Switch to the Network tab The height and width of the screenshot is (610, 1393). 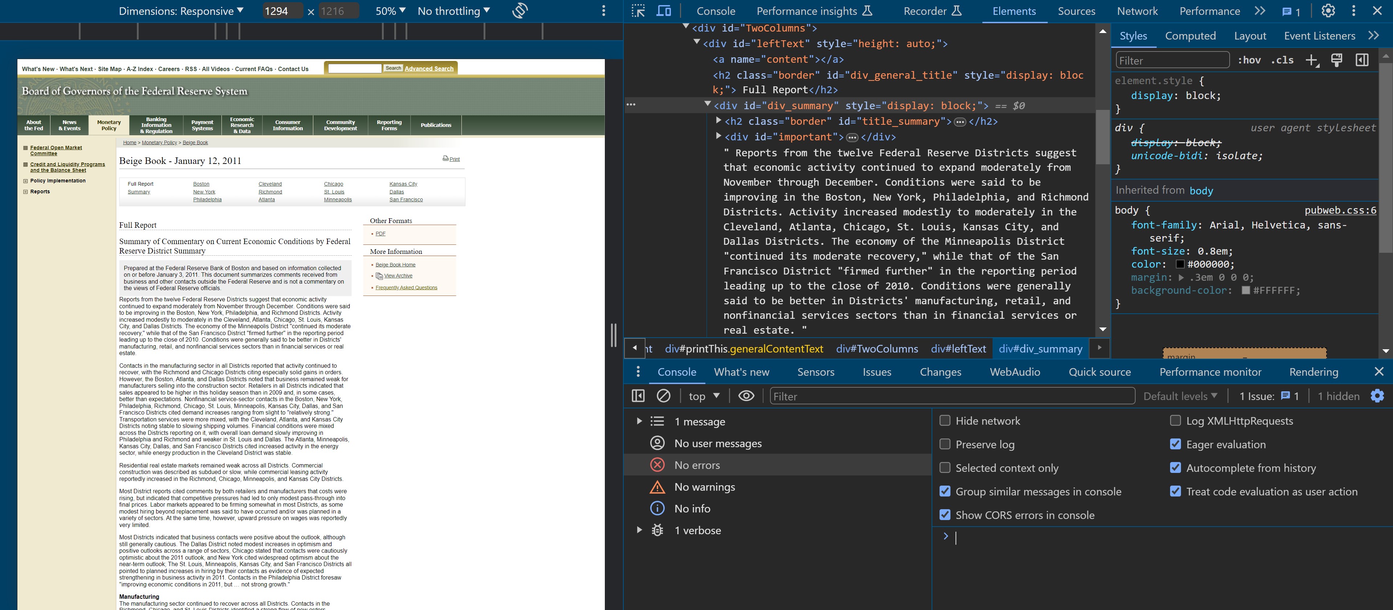click(x=1137, y=11)
